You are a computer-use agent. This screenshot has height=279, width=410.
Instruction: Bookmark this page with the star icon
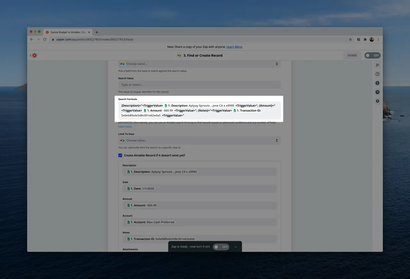tap(350, 39)
